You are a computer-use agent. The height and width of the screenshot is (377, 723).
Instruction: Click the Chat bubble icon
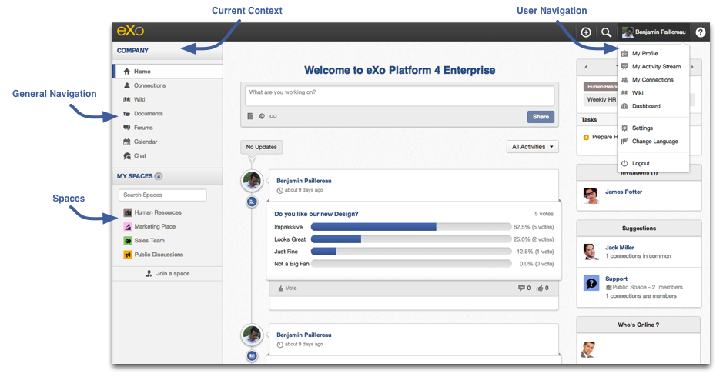(127, 155)
